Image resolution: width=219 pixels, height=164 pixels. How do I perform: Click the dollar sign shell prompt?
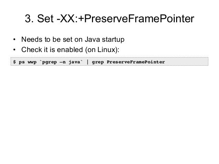(14, 62)
